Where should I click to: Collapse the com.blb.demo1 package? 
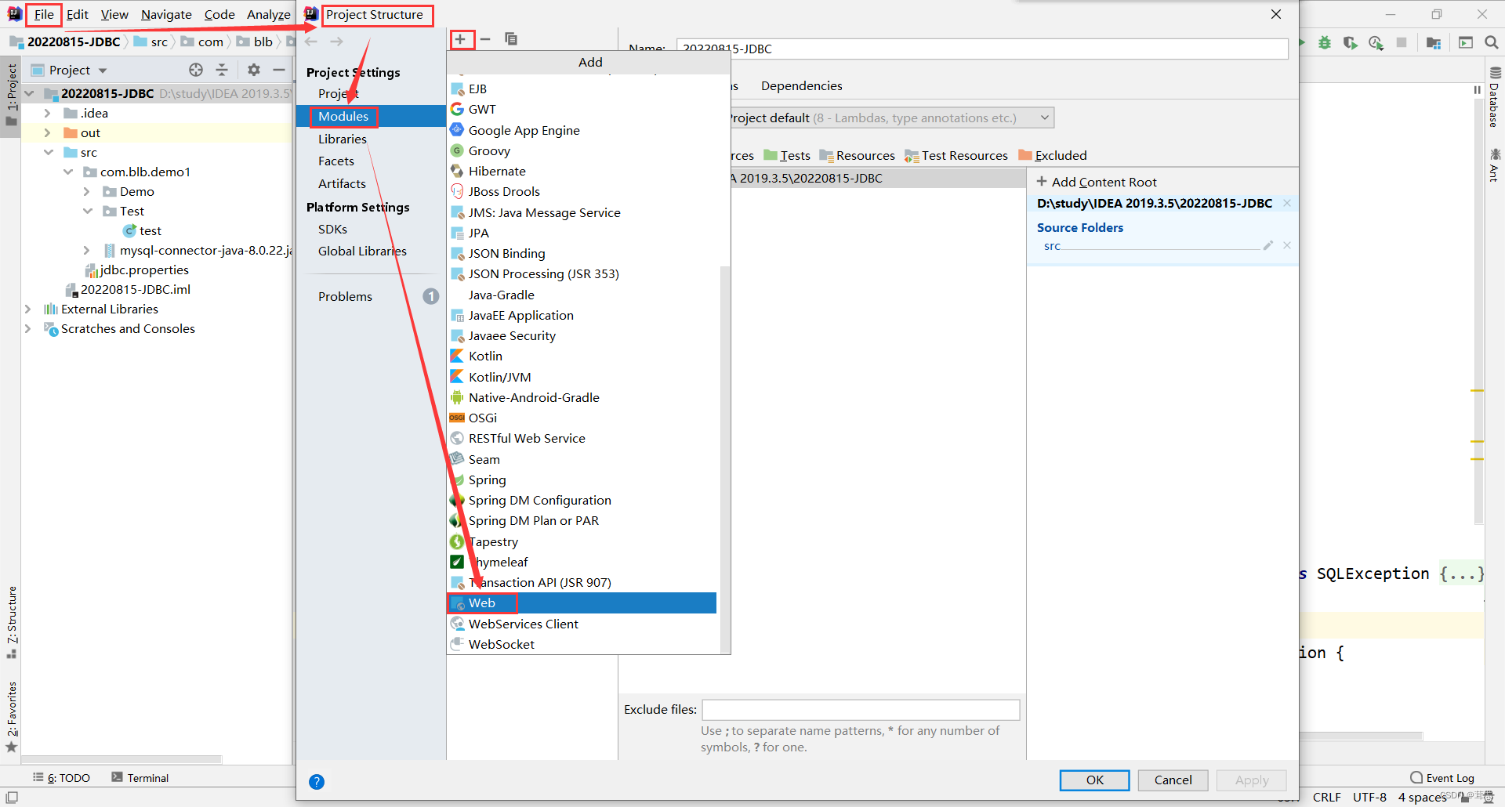(68, 172)
